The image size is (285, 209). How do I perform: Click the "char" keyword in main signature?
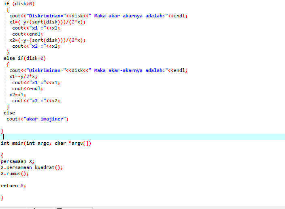[60, 143]
